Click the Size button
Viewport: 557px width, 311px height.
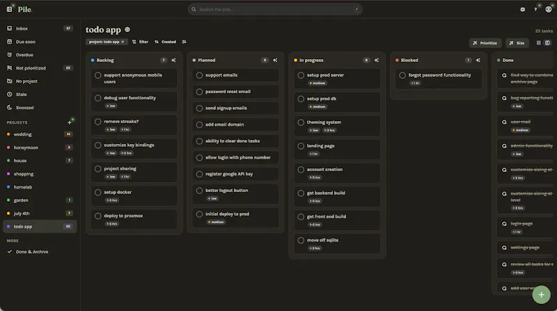click(x=517, y=43)
